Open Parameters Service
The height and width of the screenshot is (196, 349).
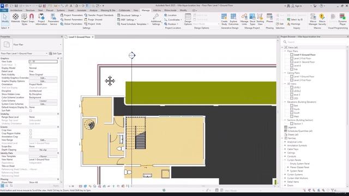pos(53,19)
